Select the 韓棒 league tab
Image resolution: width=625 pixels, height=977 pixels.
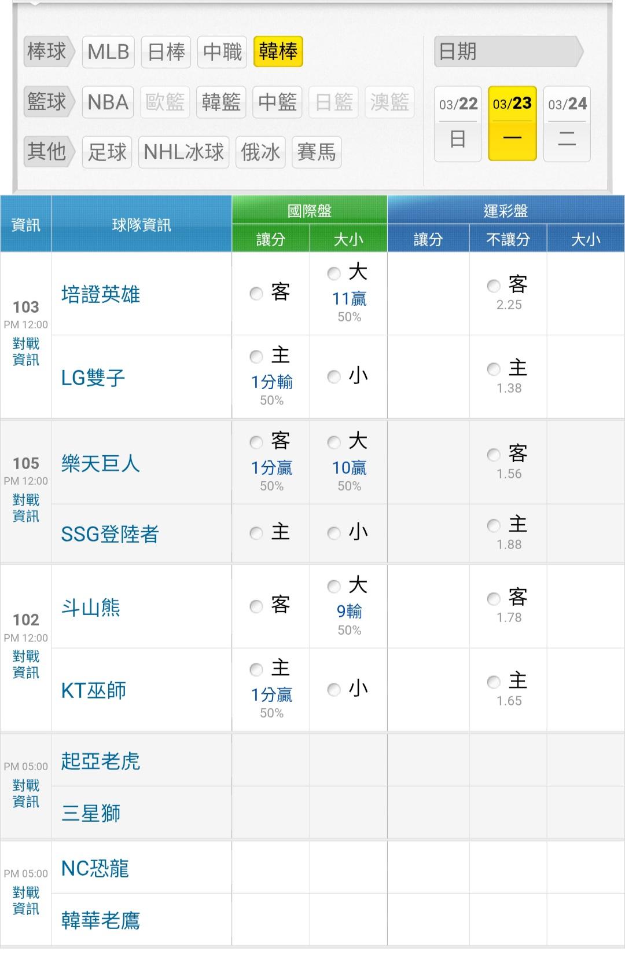(278, 52)
